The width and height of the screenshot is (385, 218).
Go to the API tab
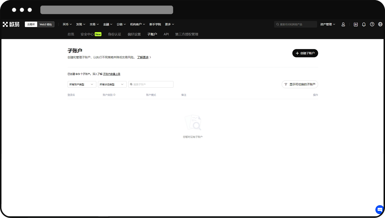[166, 34]
